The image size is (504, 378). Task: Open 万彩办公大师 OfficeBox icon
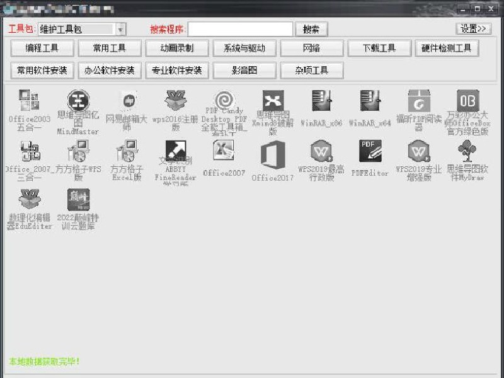click(467, 100)
